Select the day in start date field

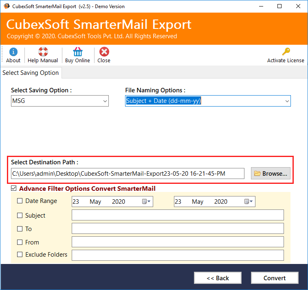pos(76,202)
